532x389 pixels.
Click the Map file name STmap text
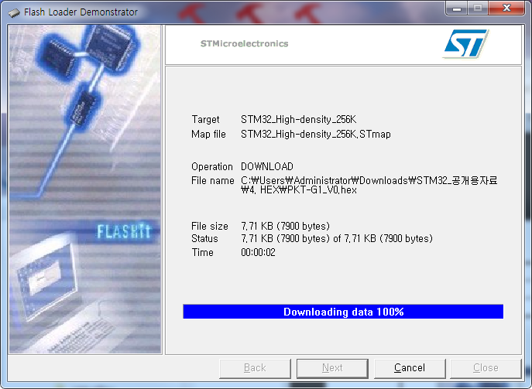pyautogui.click(x=315, y=135)
